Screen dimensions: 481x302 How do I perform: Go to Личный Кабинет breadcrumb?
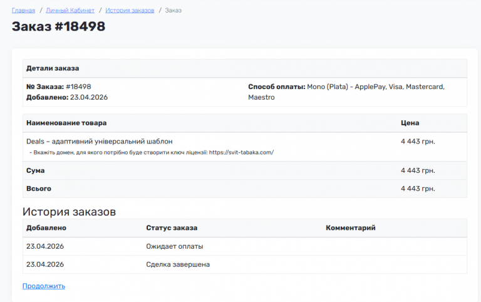[70, 11]
